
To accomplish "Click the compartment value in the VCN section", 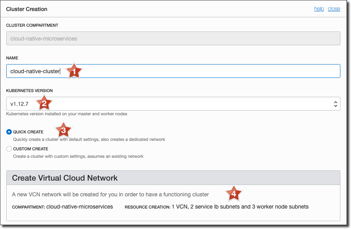I will [79, 207].
